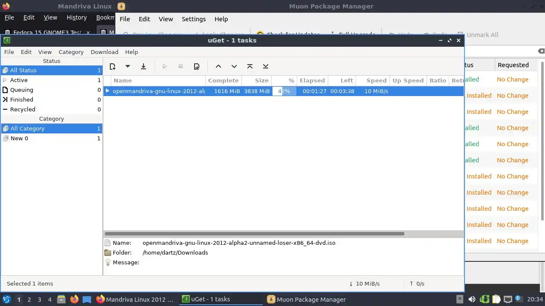The width and height of the screenshot is (545, 306).
Task: Click the upload speed 0/s indicator
Action: click(x=417, y=283)
